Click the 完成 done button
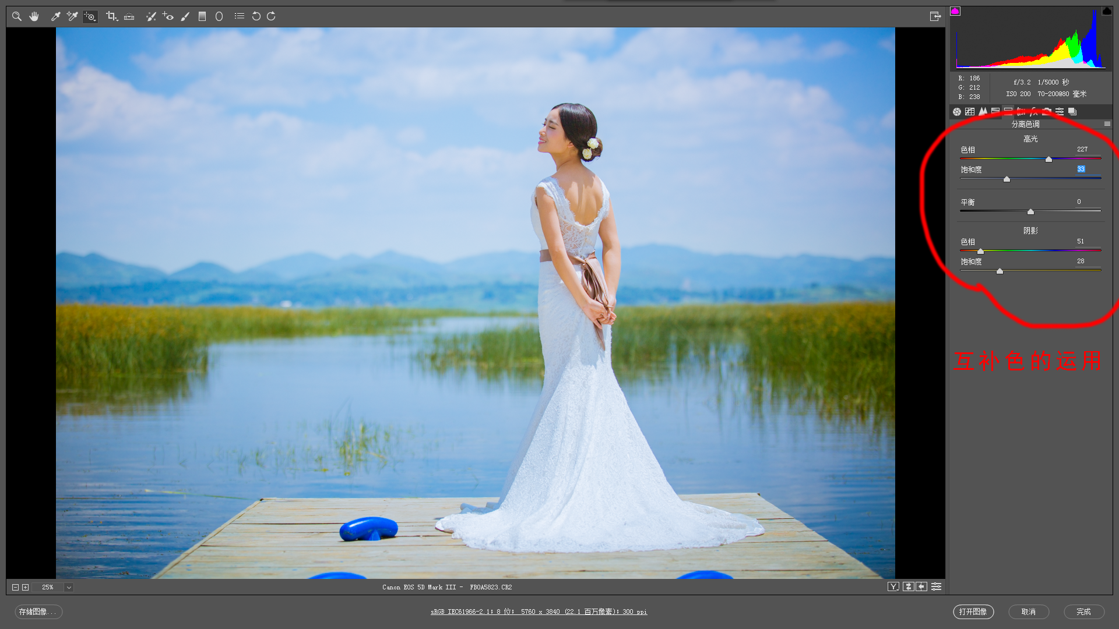This screenshot has height=629, width=1119. tap(1084, 612)
